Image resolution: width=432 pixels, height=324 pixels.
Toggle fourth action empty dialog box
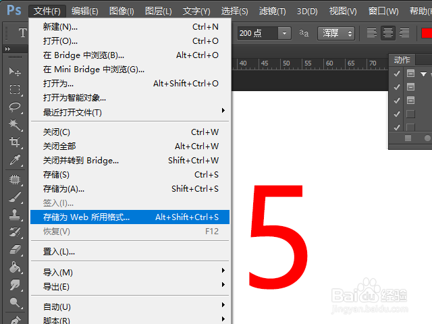click(410, 114)
